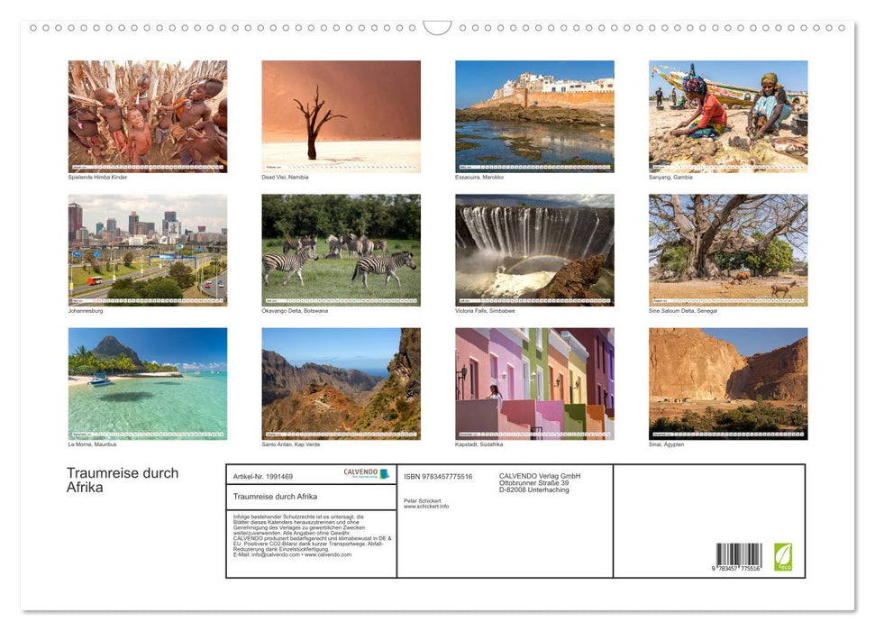Click the Artikel-Nr. 1991469 field
Viewport: 875px width, 631px height.
coord(263,477)
